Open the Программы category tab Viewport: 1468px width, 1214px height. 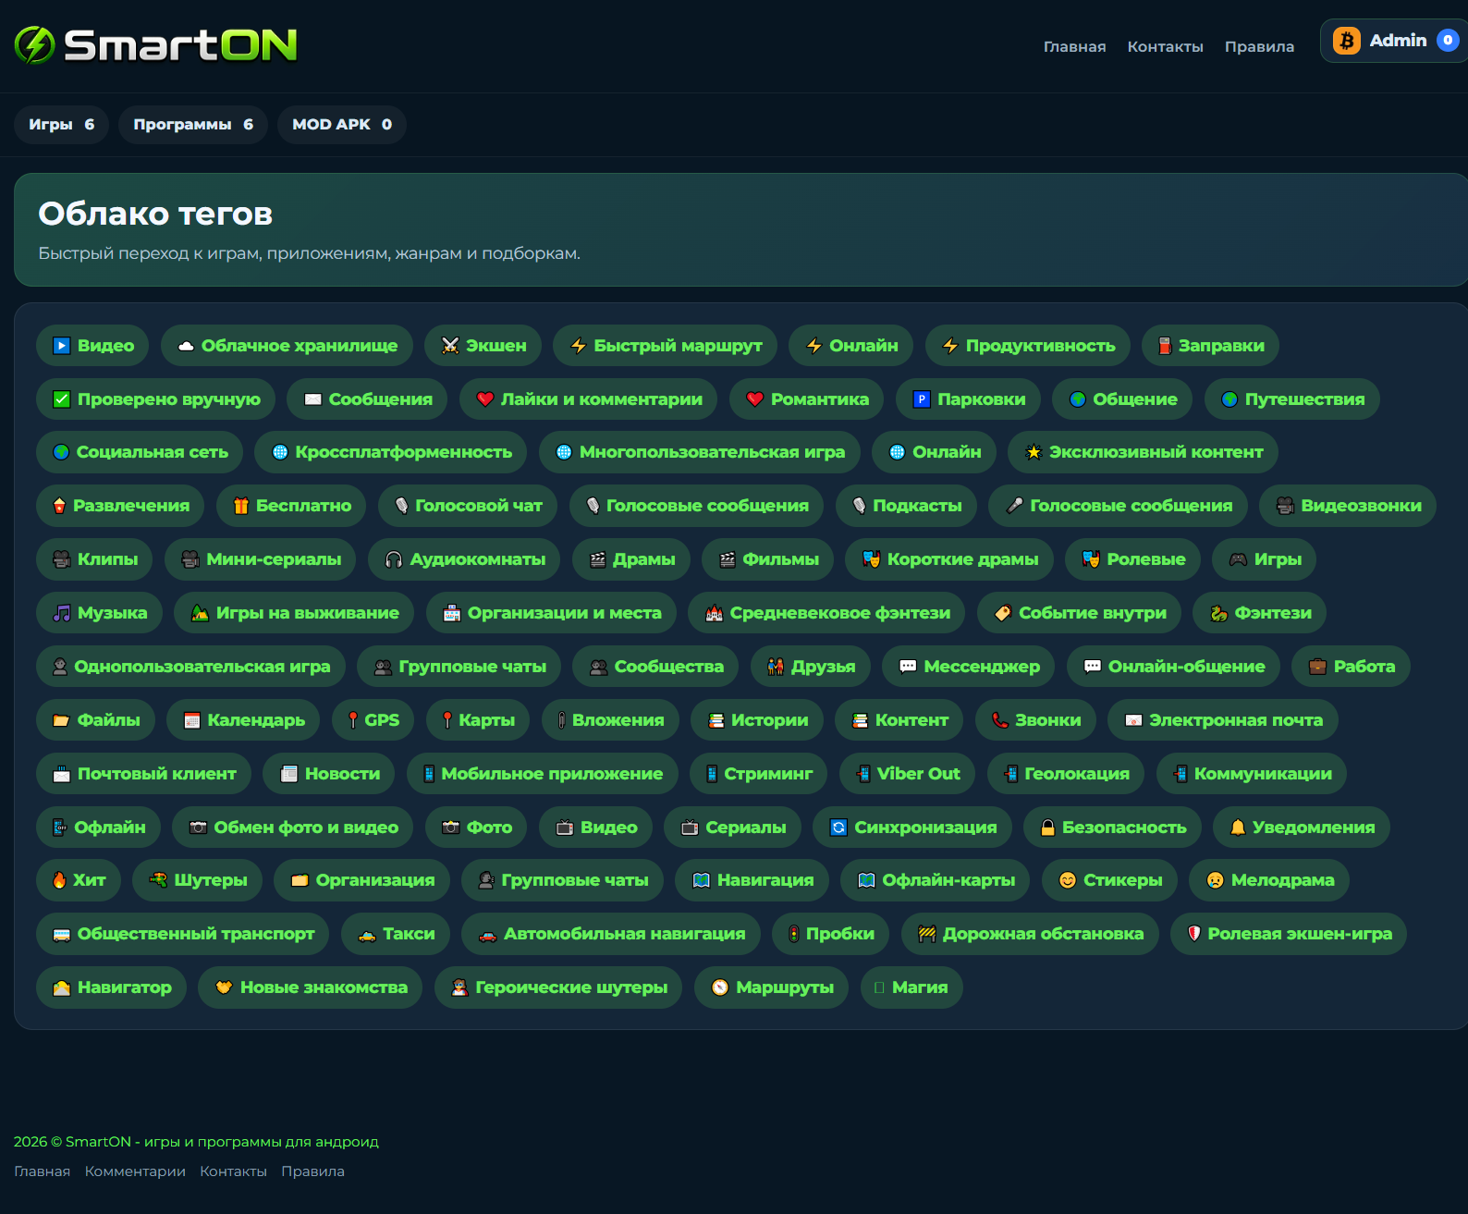tap(193, 125)
